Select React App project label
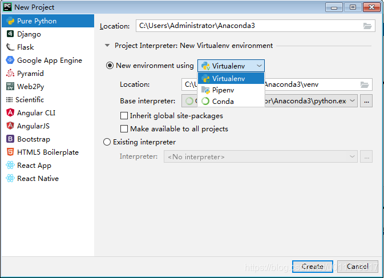 click(34, 166)
